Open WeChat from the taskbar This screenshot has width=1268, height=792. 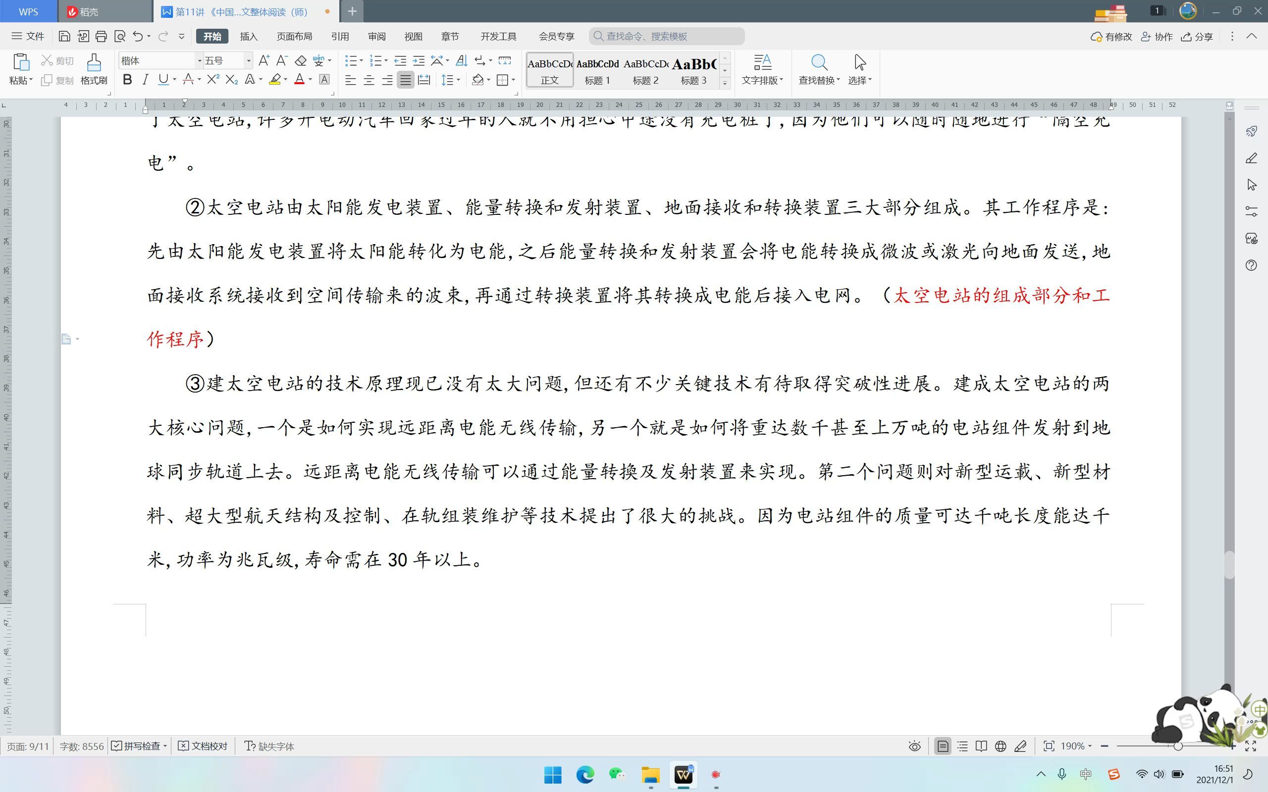coord(618,774)
